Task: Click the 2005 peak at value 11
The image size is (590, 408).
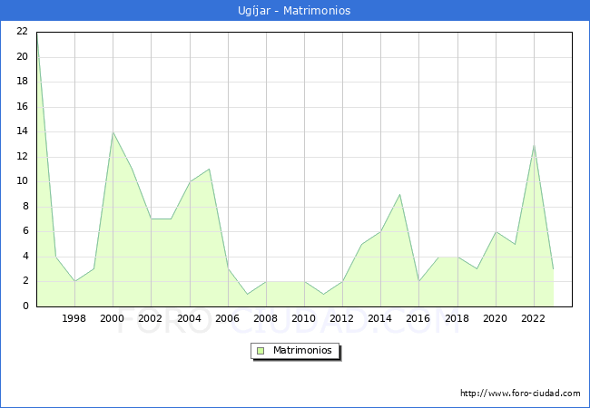Action: pos(209,170)
